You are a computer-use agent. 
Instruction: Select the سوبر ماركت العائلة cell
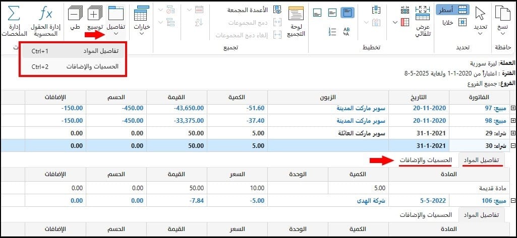pos(328,133)
